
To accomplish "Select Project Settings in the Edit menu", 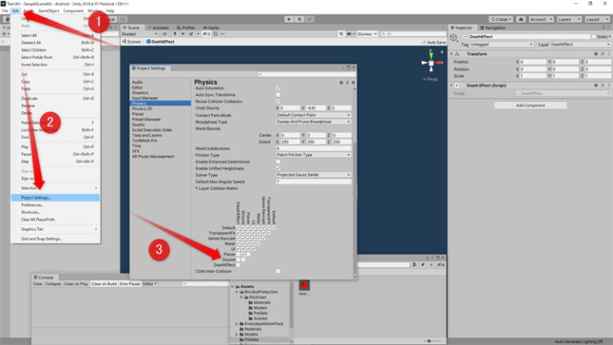I will pos(35,197).
